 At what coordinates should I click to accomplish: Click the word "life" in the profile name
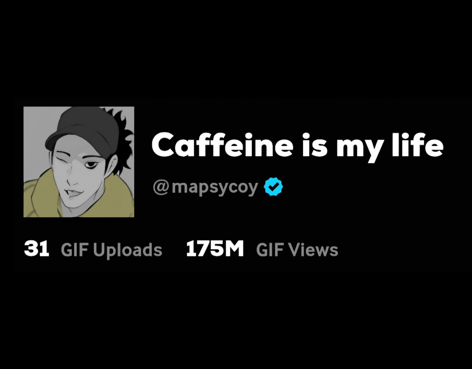[417, 144]
